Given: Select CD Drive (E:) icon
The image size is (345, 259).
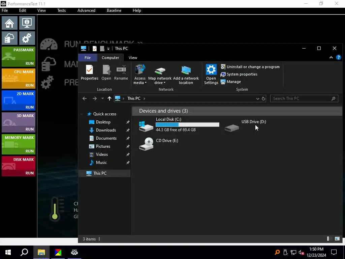Looking at the screenshot, I should coord(146,144).
